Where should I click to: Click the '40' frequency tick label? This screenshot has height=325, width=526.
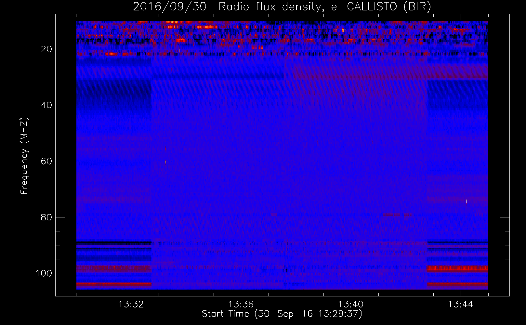(46, 105)
